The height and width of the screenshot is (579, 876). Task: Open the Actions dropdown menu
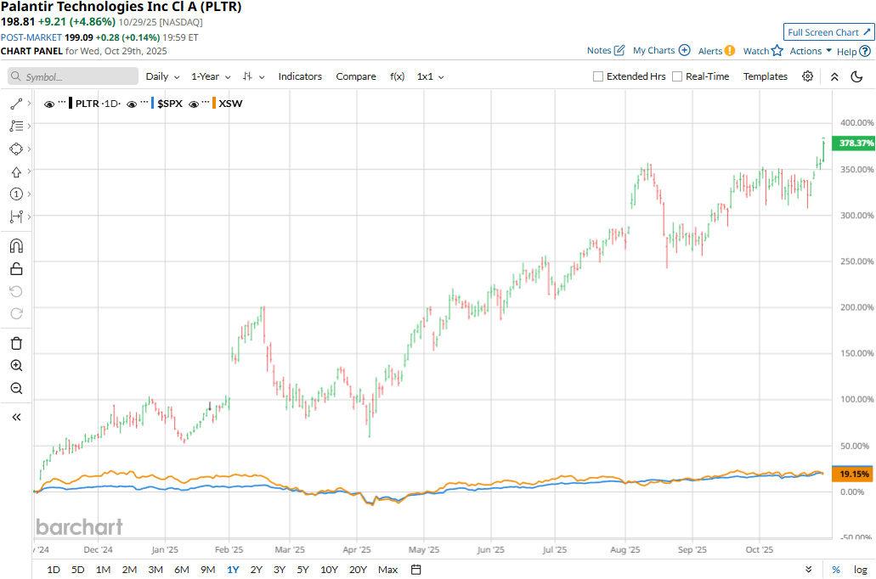click(811, 51)
